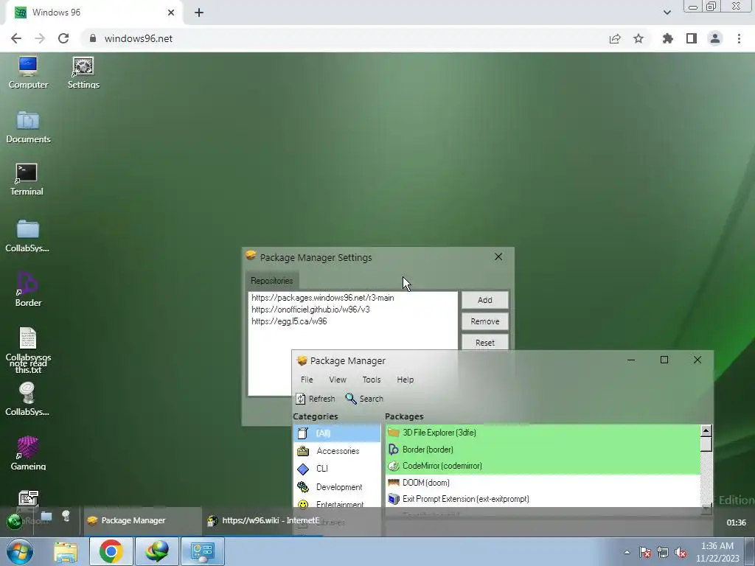Maximize the Package Manager window
Screen dimensions: 755x566
[664, 360]
